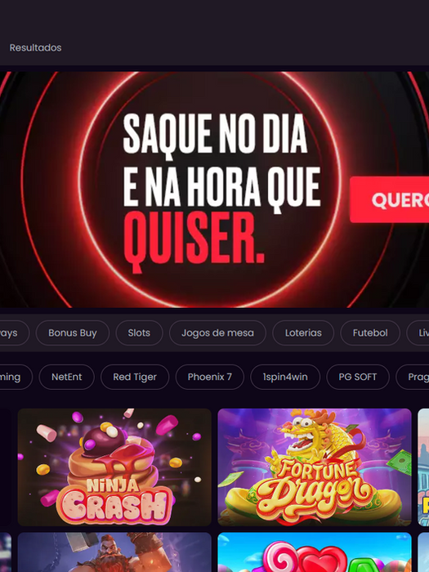The image size is (429, 572).
Task: Open the Resultados menu item
Action: coord(35,47)
